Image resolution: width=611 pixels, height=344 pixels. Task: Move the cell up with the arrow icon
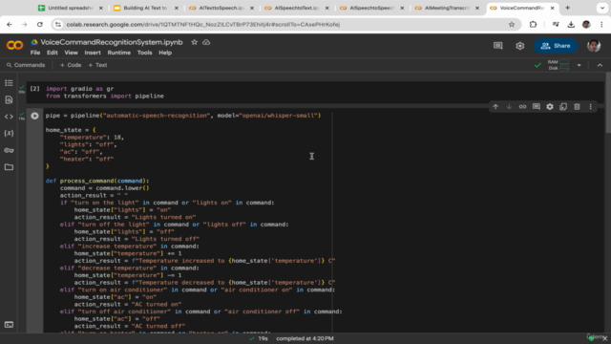pos(495,106)
